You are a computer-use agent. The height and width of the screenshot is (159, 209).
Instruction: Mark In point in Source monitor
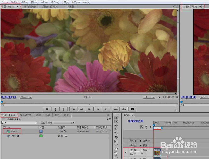pyautogui.click(x=55, y=109)
